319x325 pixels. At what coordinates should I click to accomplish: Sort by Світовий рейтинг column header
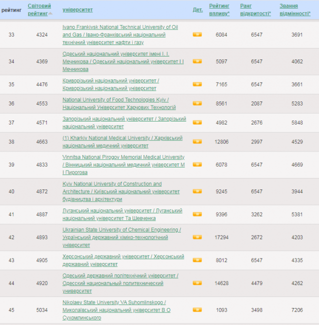tap(39, 9)
